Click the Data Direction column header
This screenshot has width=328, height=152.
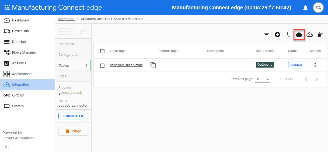(x=266, y=51)
